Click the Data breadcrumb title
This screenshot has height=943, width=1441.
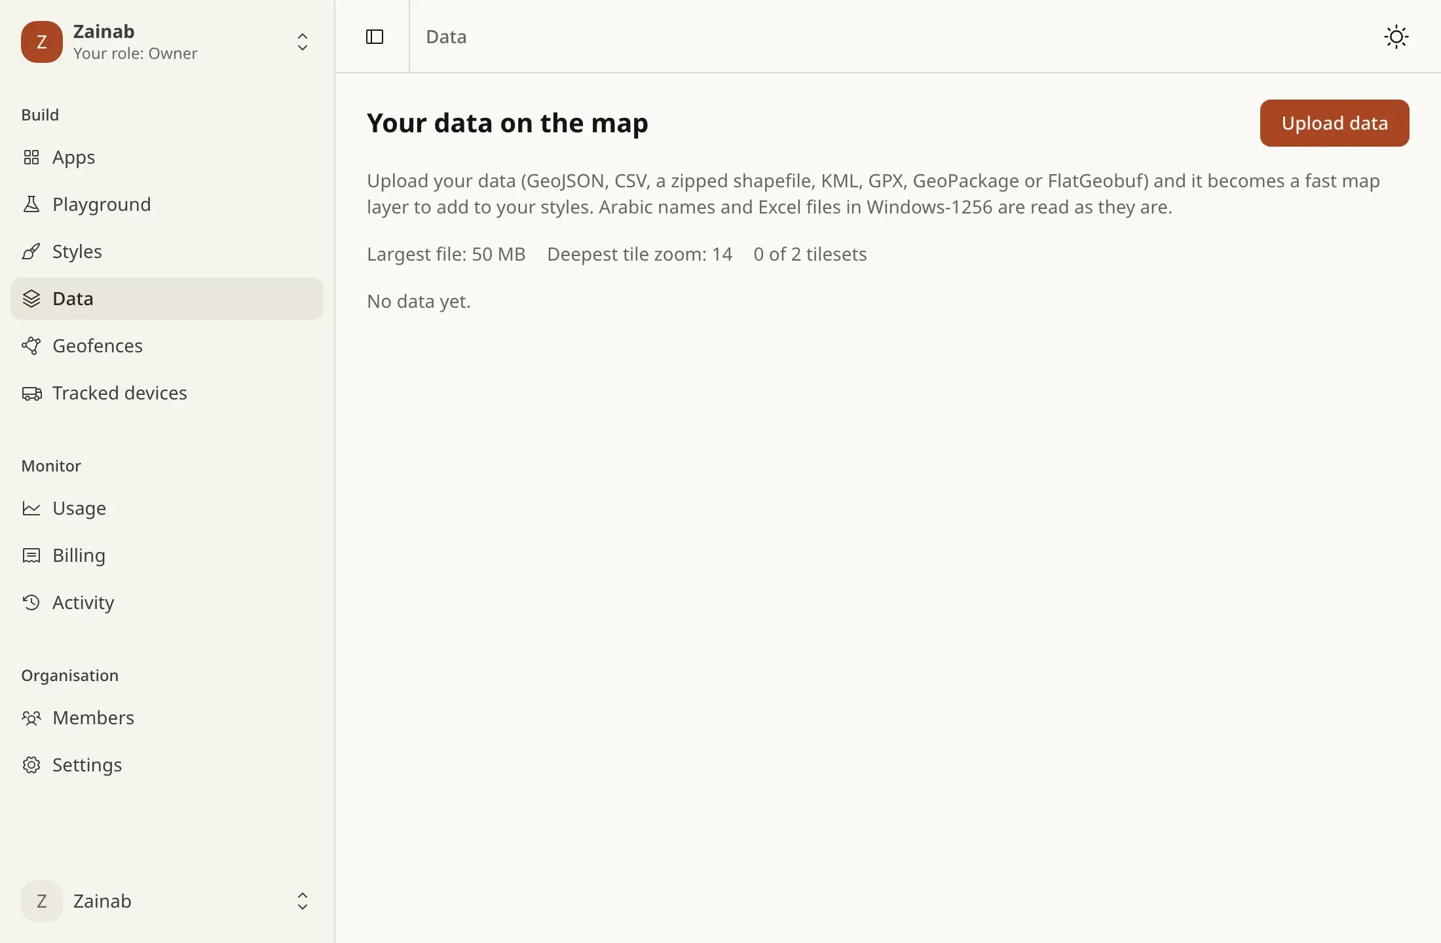point(446,37)
